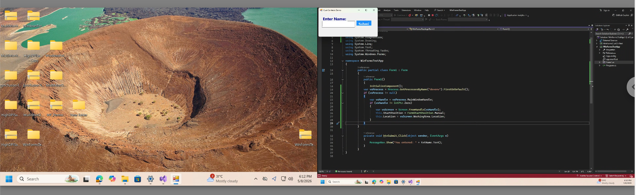Click the Submit button in the form
This screenshot has height=195, width=636.
364,24
